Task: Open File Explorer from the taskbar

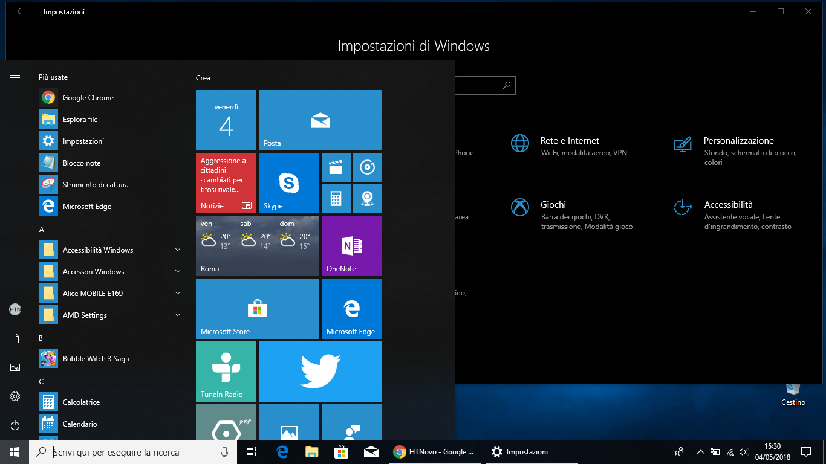Action: pos(311,452)
